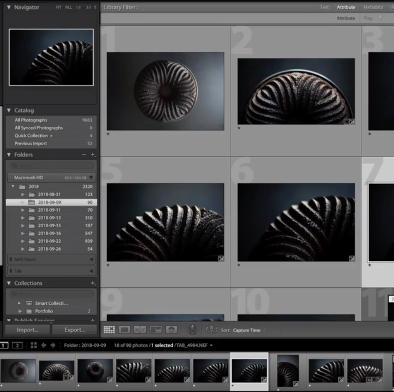Go back with filmstrip left arrow
Screen dimensions: 394x392
[x=43, y=345]
